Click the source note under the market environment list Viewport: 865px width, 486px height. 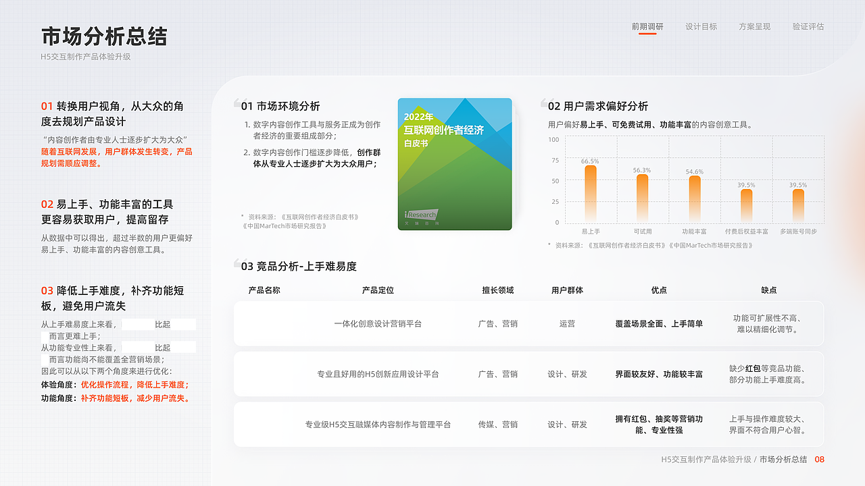[300, 221]
